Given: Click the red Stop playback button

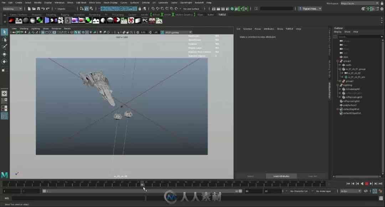Looking at the screenshot, I should pos(367,183).
